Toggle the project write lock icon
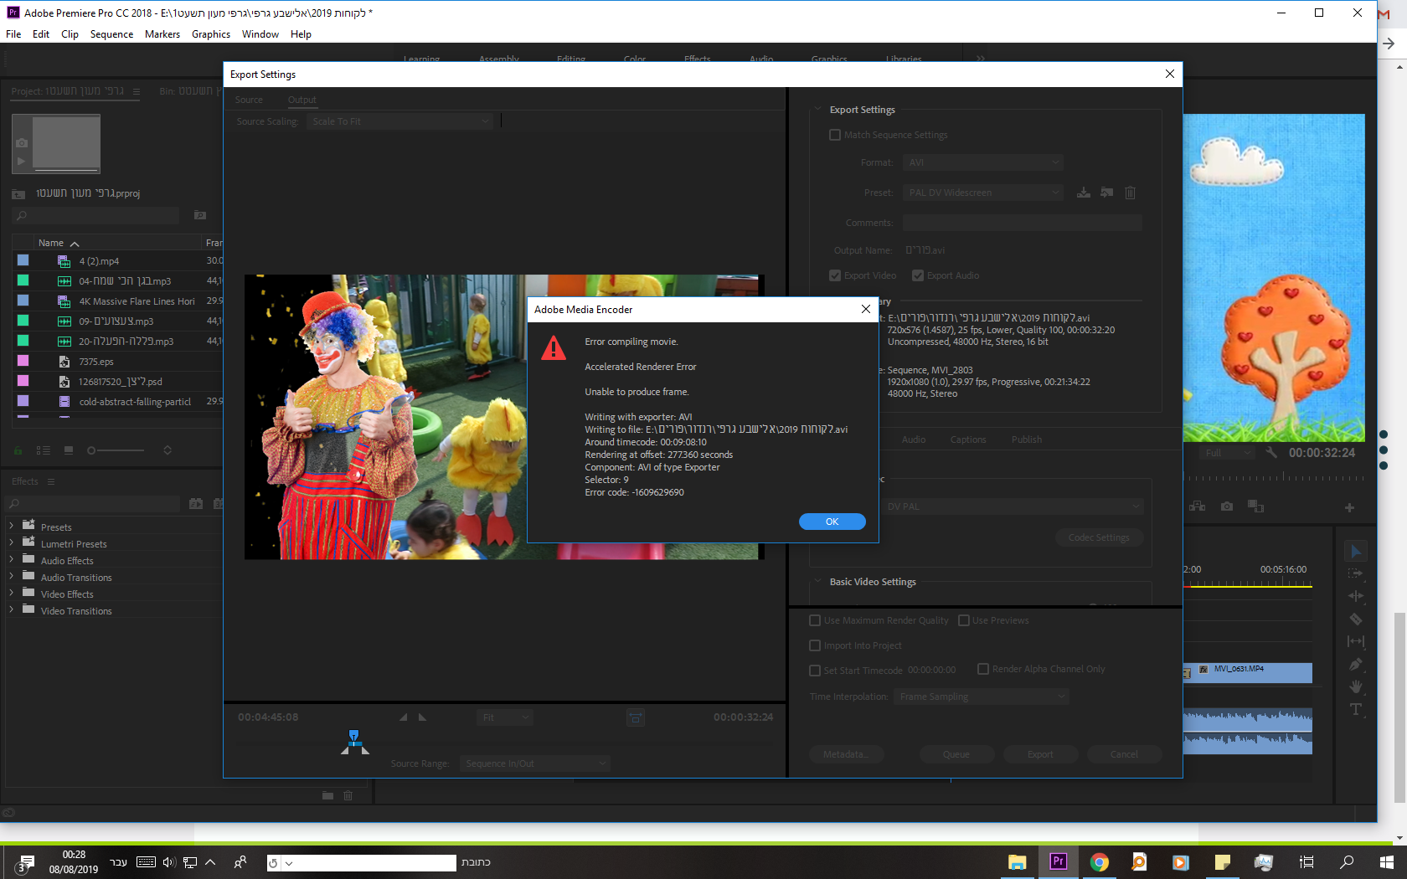The image size is (1407, 879). tap(18, 450)
